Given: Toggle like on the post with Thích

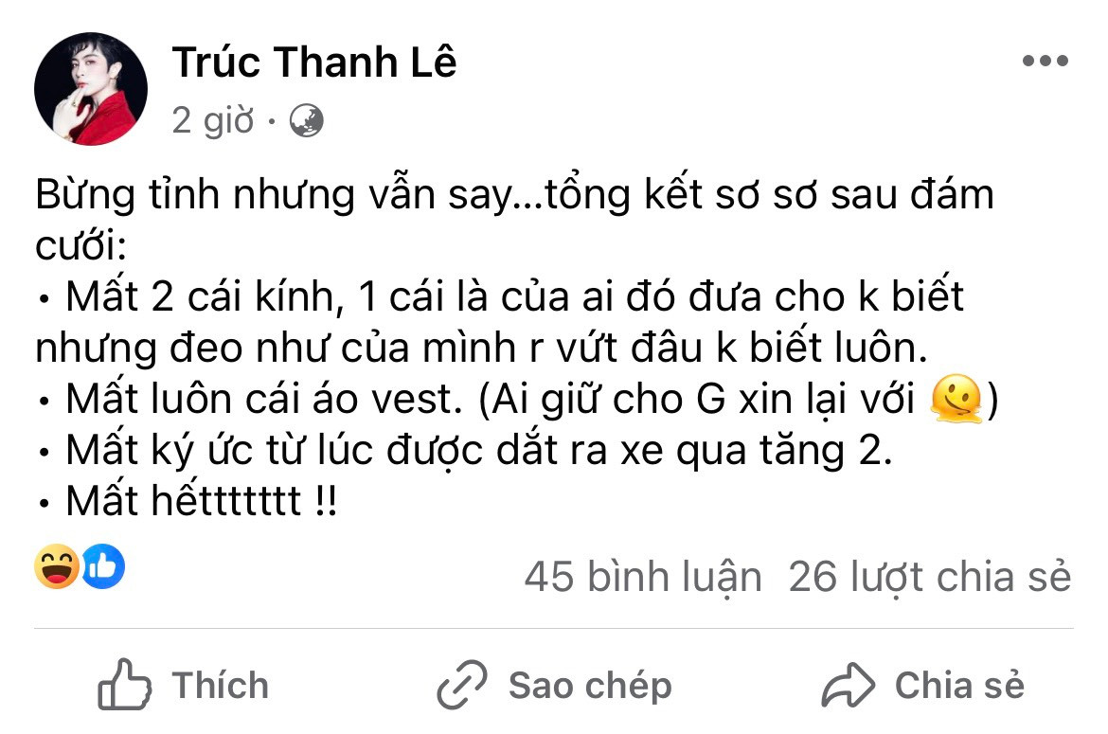Looking at the screenshot, I should pos(185,683).
